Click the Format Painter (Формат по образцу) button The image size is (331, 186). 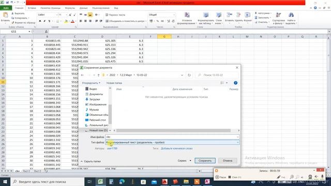pos(23,23)
